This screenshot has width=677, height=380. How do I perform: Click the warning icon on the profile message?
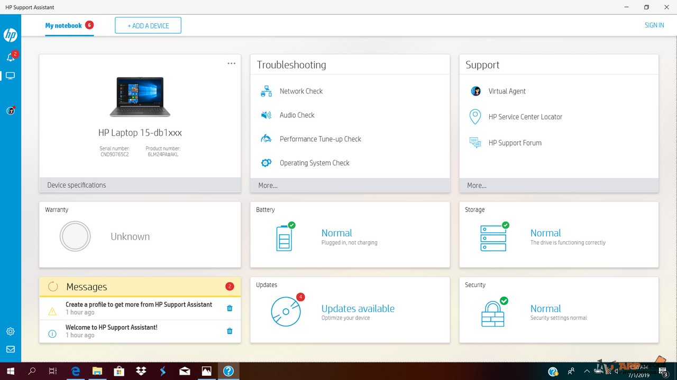[52, 311]
